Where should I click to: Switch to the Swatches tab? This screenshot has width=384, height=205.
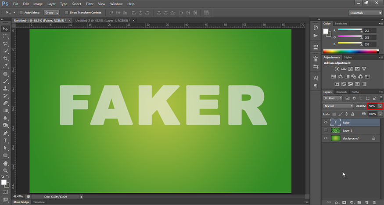click(x=341, y=24)
